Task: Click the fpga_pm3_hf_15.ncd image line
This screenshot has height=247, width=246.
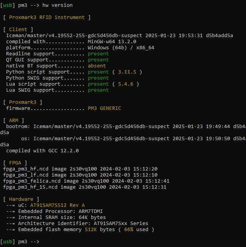Action: 85,187
